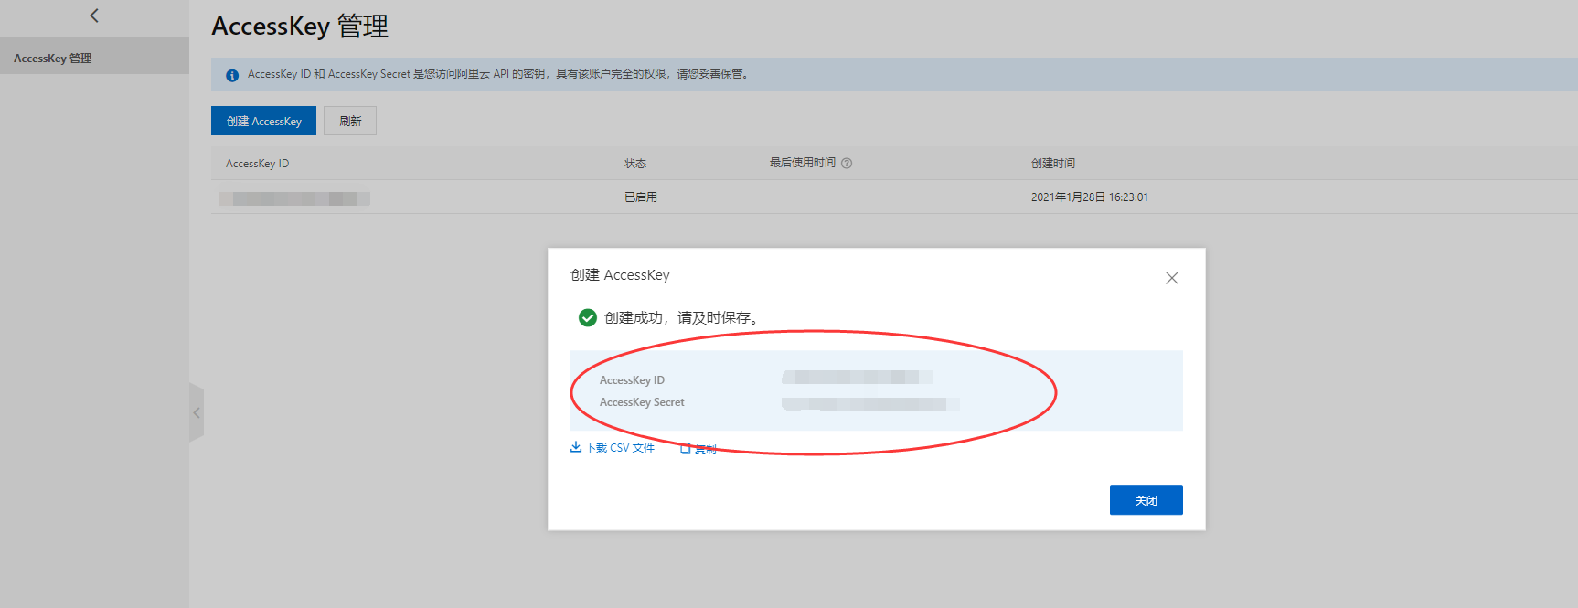Image resolution: width=1578 pixels, height=608 pixels.
Task: Click the 刷新 refresh button
Action: click(x=350, y=121)
